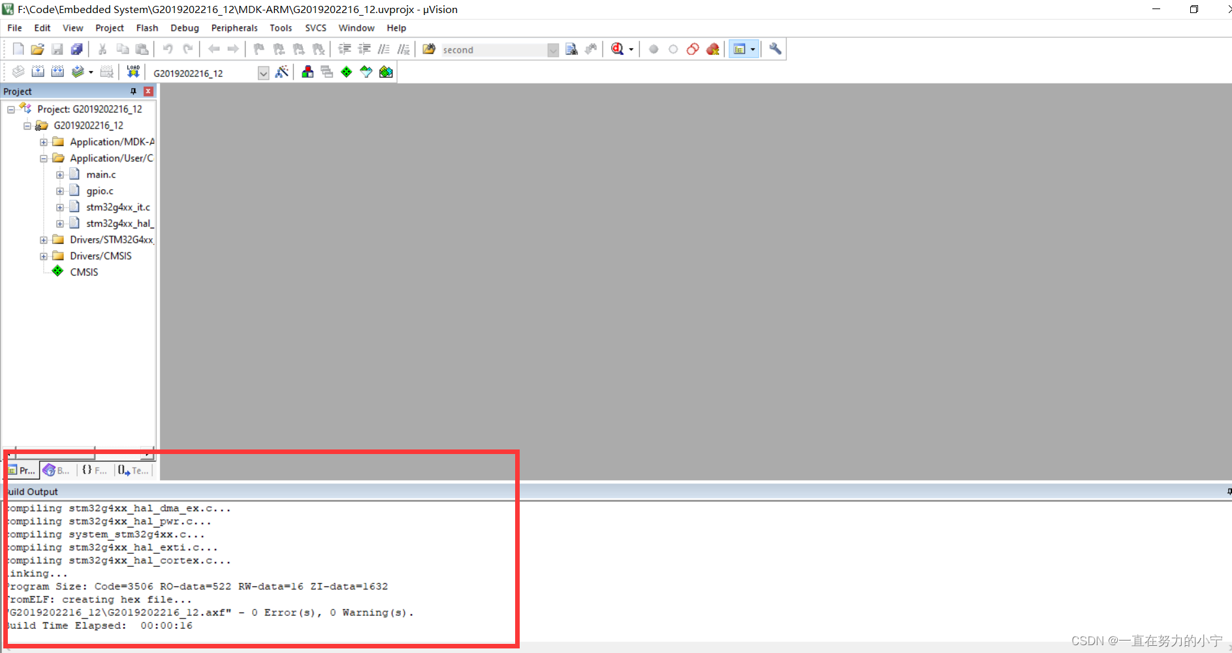Screen dimensions: 1232x653
Task: Download to flash LOAD icon
Action: 133,72
